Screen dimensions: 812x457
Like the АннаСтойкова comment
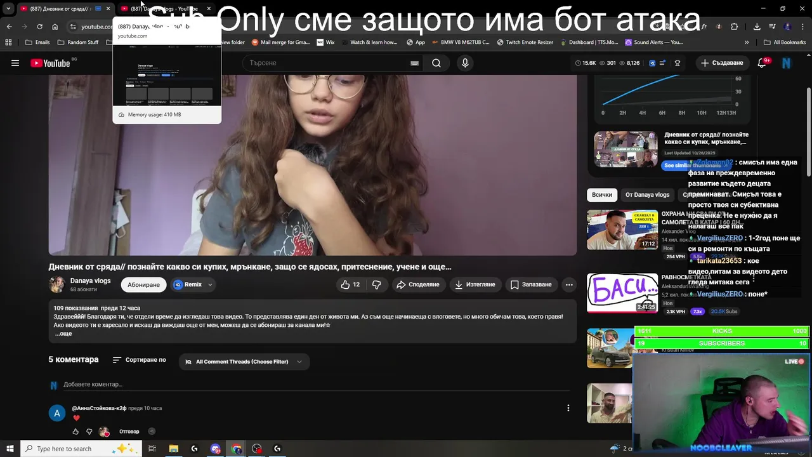(x=75, y=432)
